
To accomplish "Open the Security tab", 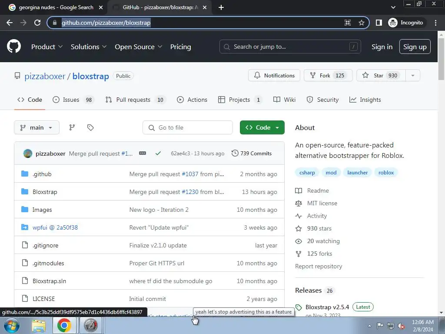I will click(x=323, y=100).
